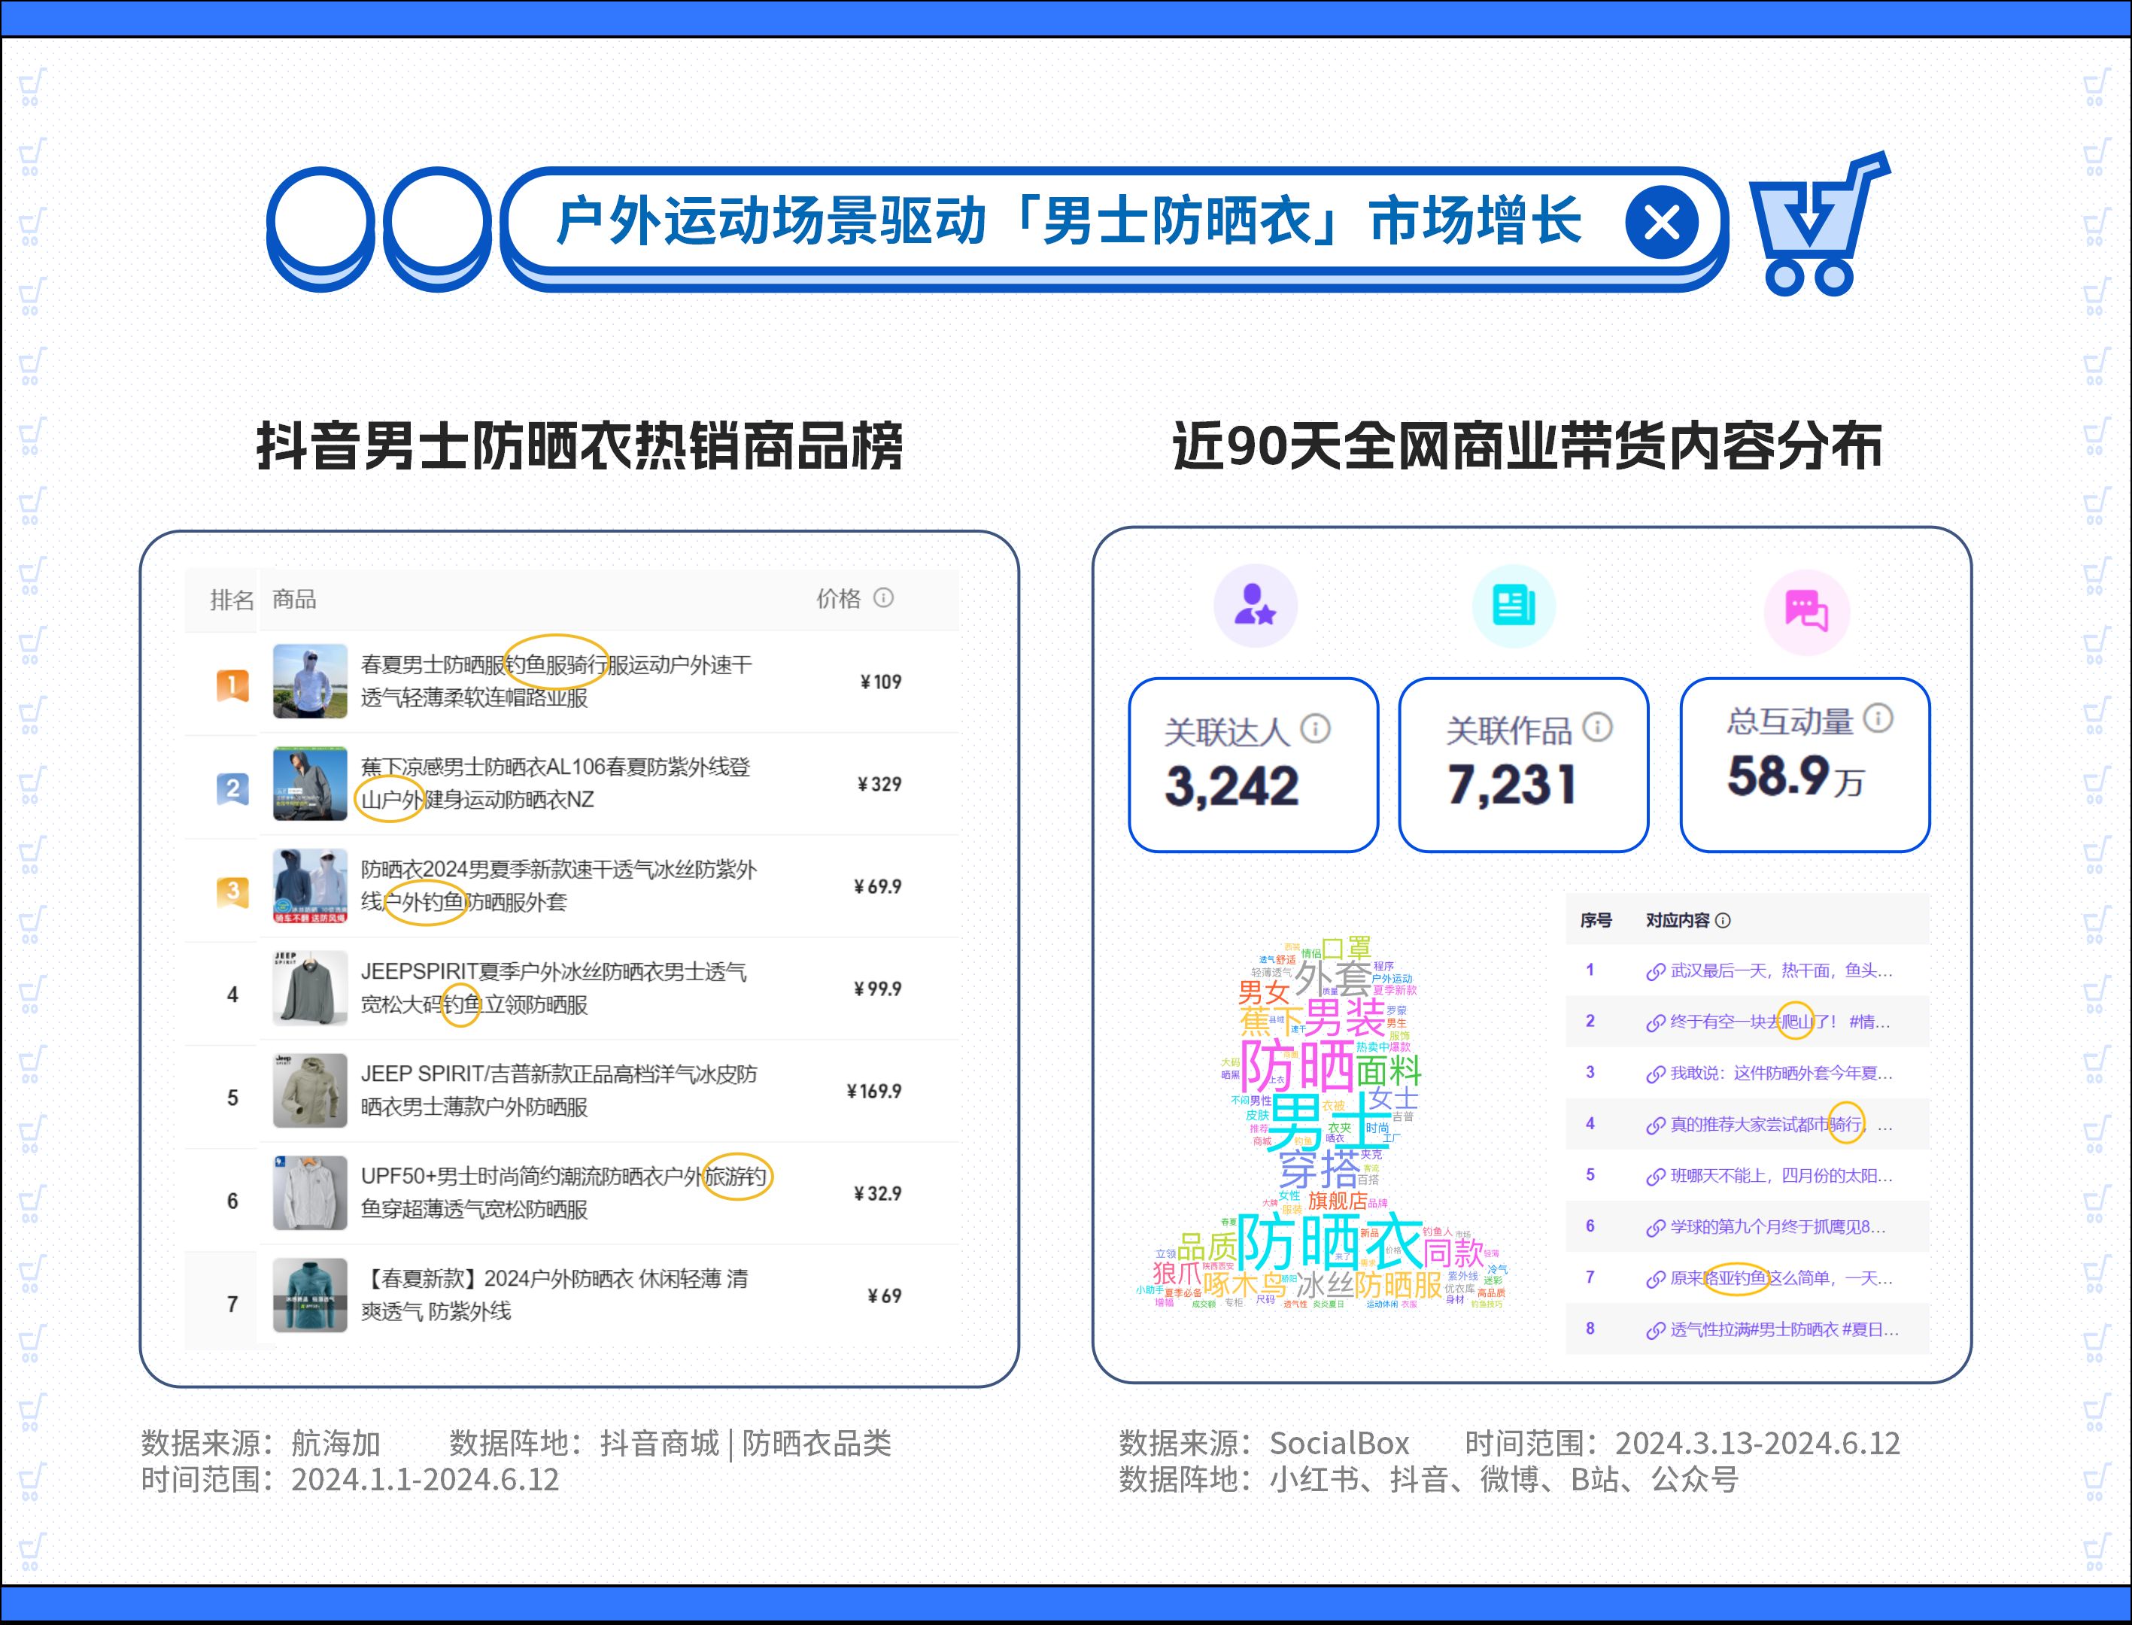
Task: Click the purple user-star icon above 关联达人
Action: click(x=1255, y=605)
